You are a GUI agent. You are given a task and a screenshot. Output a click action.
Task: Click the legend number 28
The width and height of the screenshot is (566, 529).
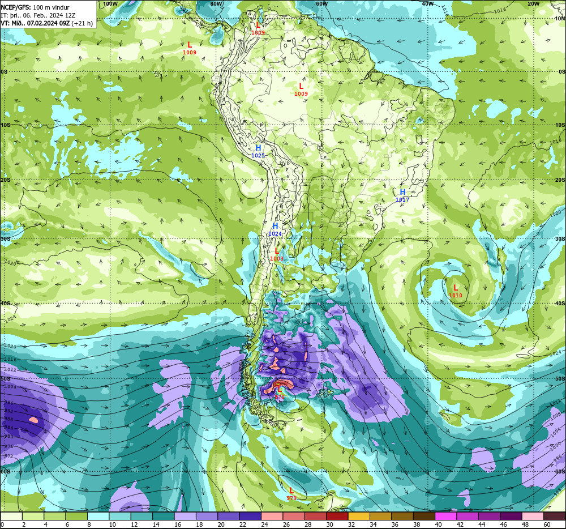point(308,524)
